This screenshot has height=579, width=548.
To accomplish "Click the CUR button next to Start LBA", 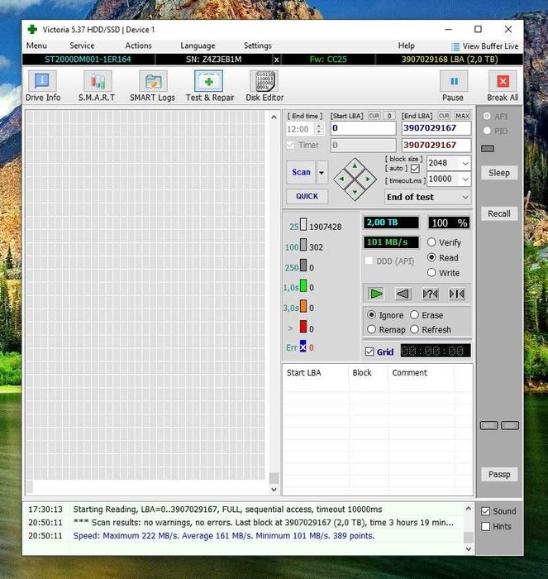I will click(x=374, y=116).
